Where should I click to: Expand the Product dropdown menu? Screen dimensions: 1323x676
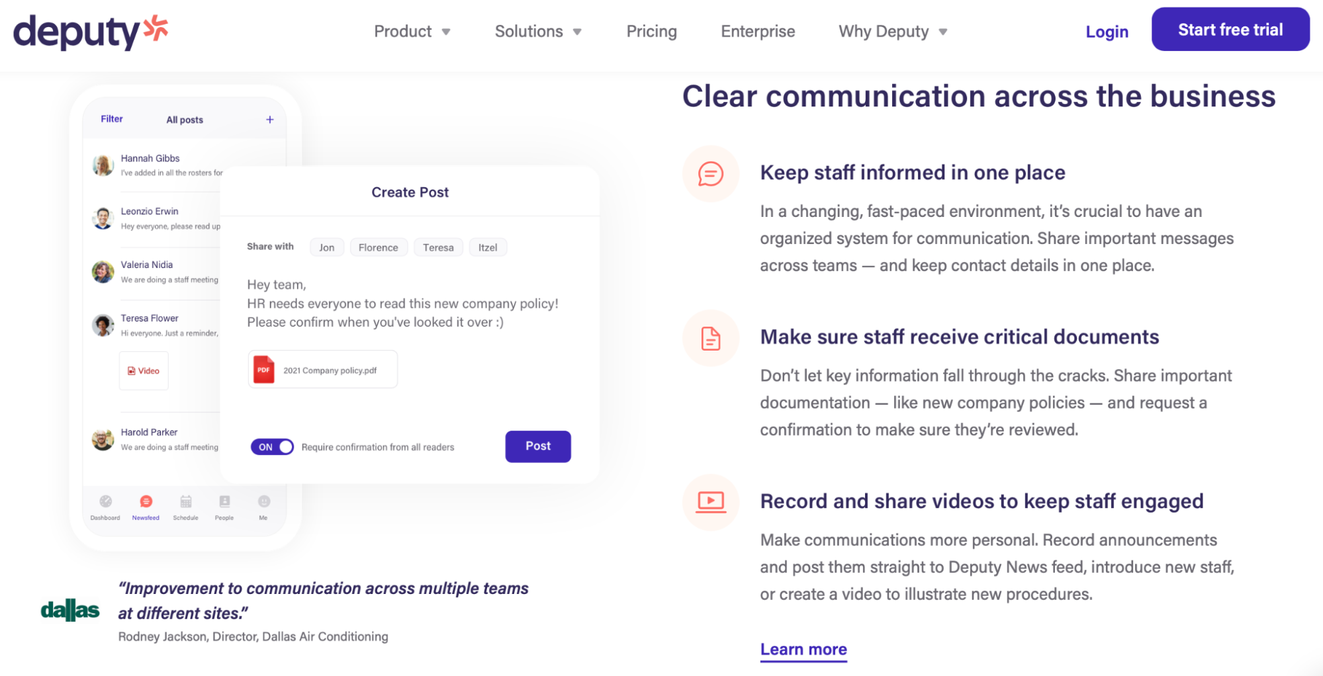tap(412, 31)
